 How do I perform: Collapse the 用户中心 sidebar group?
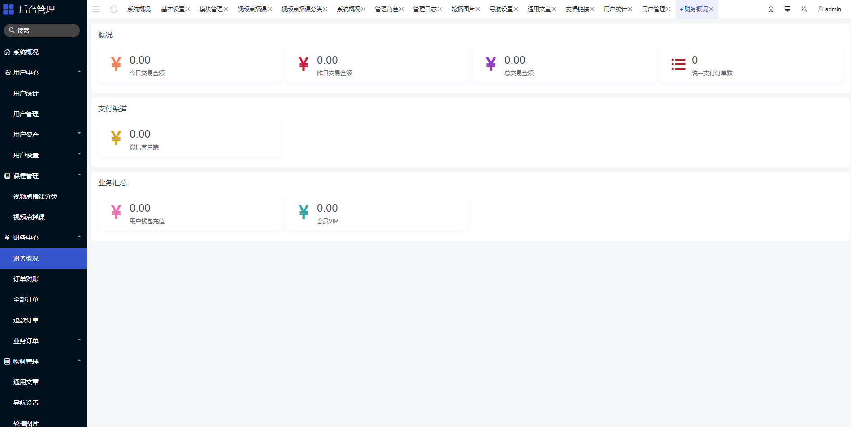(x=43, y=73)
